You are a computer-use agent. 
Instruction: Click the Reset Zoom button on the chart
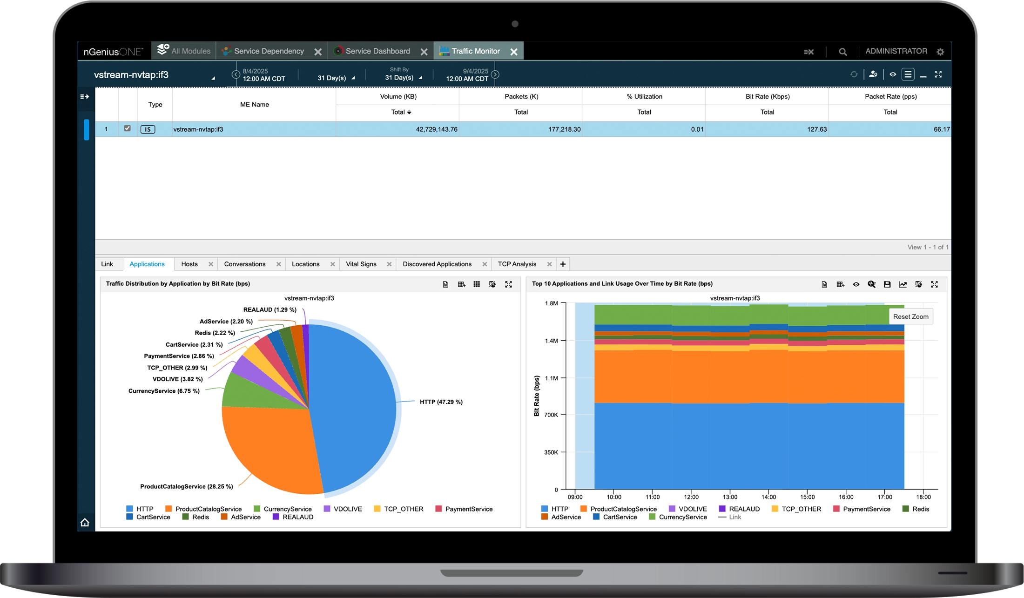(910, 316)
